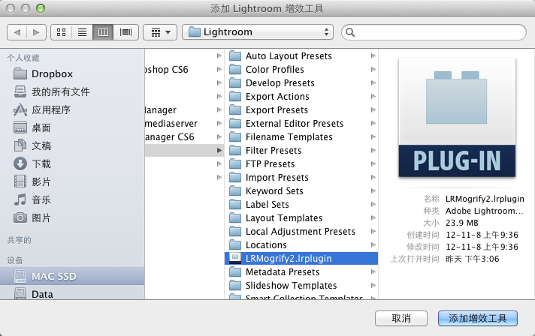Select the LRMogrify2.lrplugin file
Image resolution: width=535 pixels, height=336 pixels.
(288, 259)
